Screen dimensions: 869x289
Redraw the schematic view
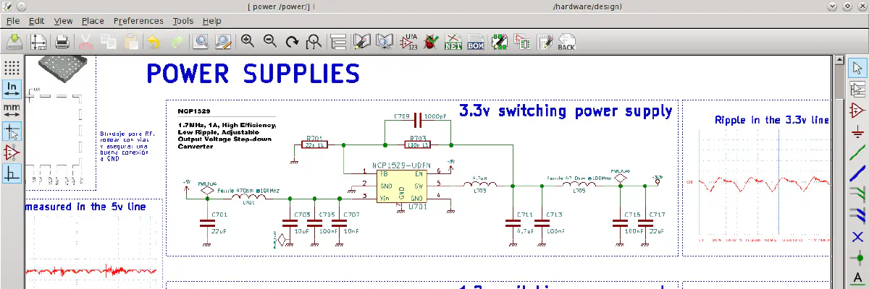pyautogui.click(x=292, y=42)
